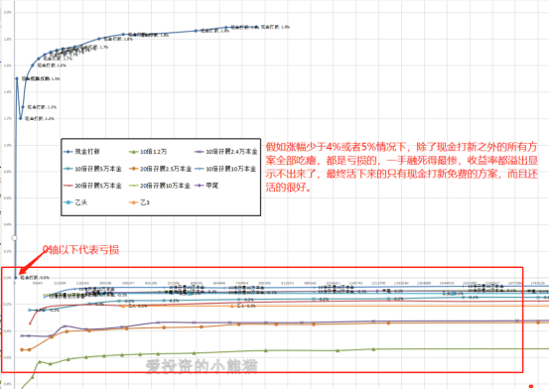The width and height of the screenshot is (549, 389).
Task: Click the 现金打新 1.2% data point
Action: tap(21, 118)
